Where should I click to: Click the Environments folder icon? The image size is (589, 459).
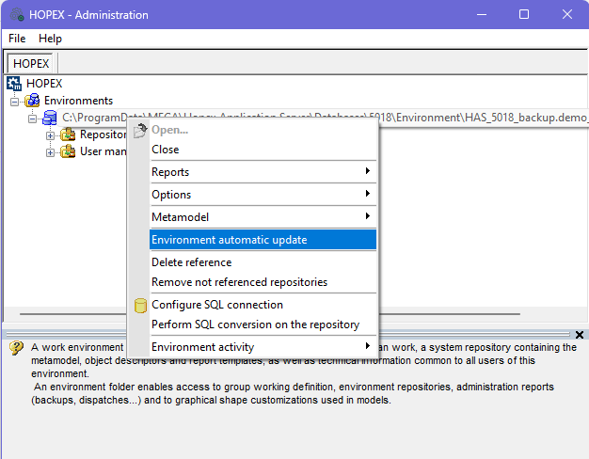[33, 101]
